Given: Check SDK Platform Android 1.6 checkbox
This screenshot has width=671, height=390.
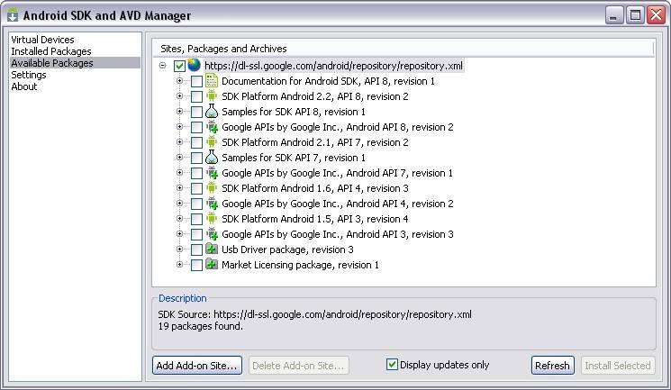Looking at the screenshot, I should [196, 188].
